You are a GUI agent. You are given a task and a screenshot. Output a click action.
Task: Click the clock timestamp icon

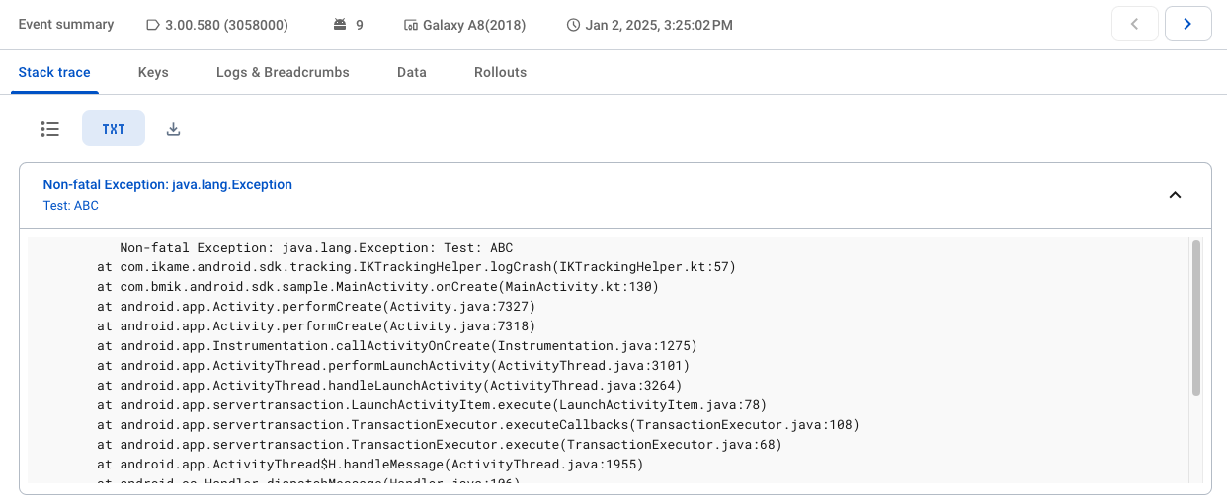pos(573,25)
